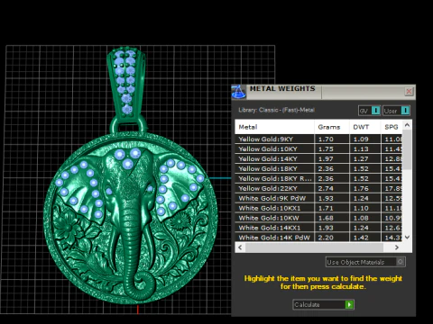Sort by the DWT column header
433x324 pixels.
pyautogui.click(x=364, y=127)
